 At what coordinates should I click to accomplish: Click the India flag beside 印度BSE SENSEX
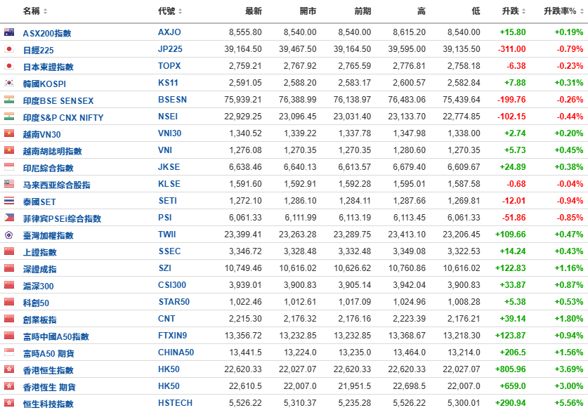pyautogui.click(x=9, y=100)
